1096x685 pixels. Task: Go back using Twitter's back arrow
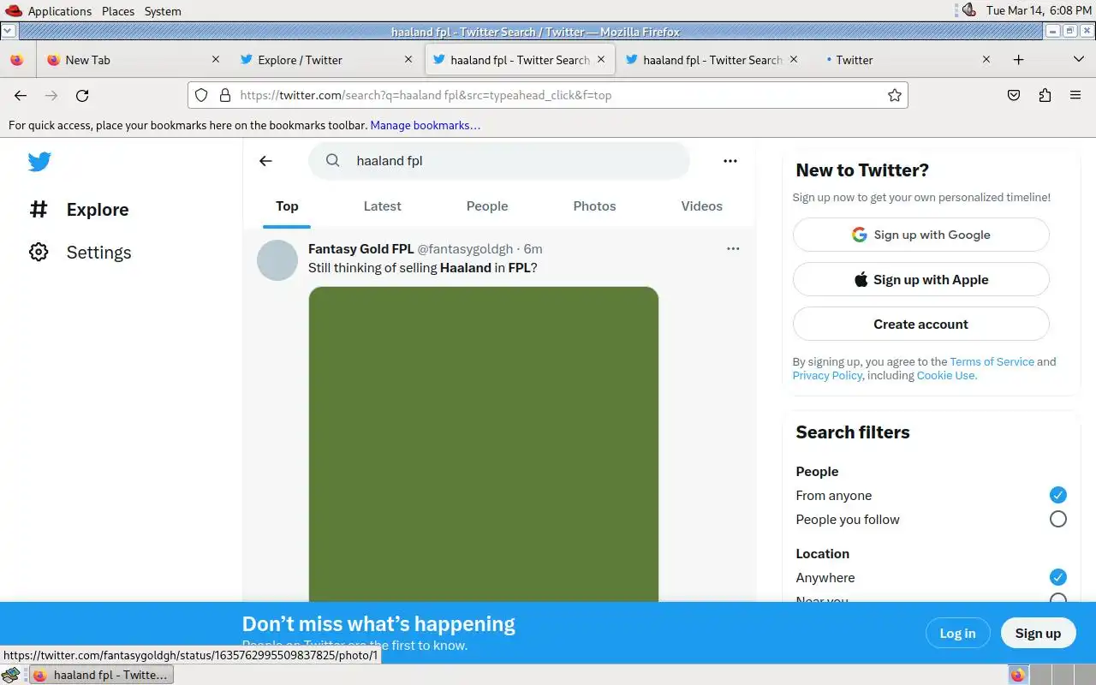pyautogui.click(x=265, y=161)
